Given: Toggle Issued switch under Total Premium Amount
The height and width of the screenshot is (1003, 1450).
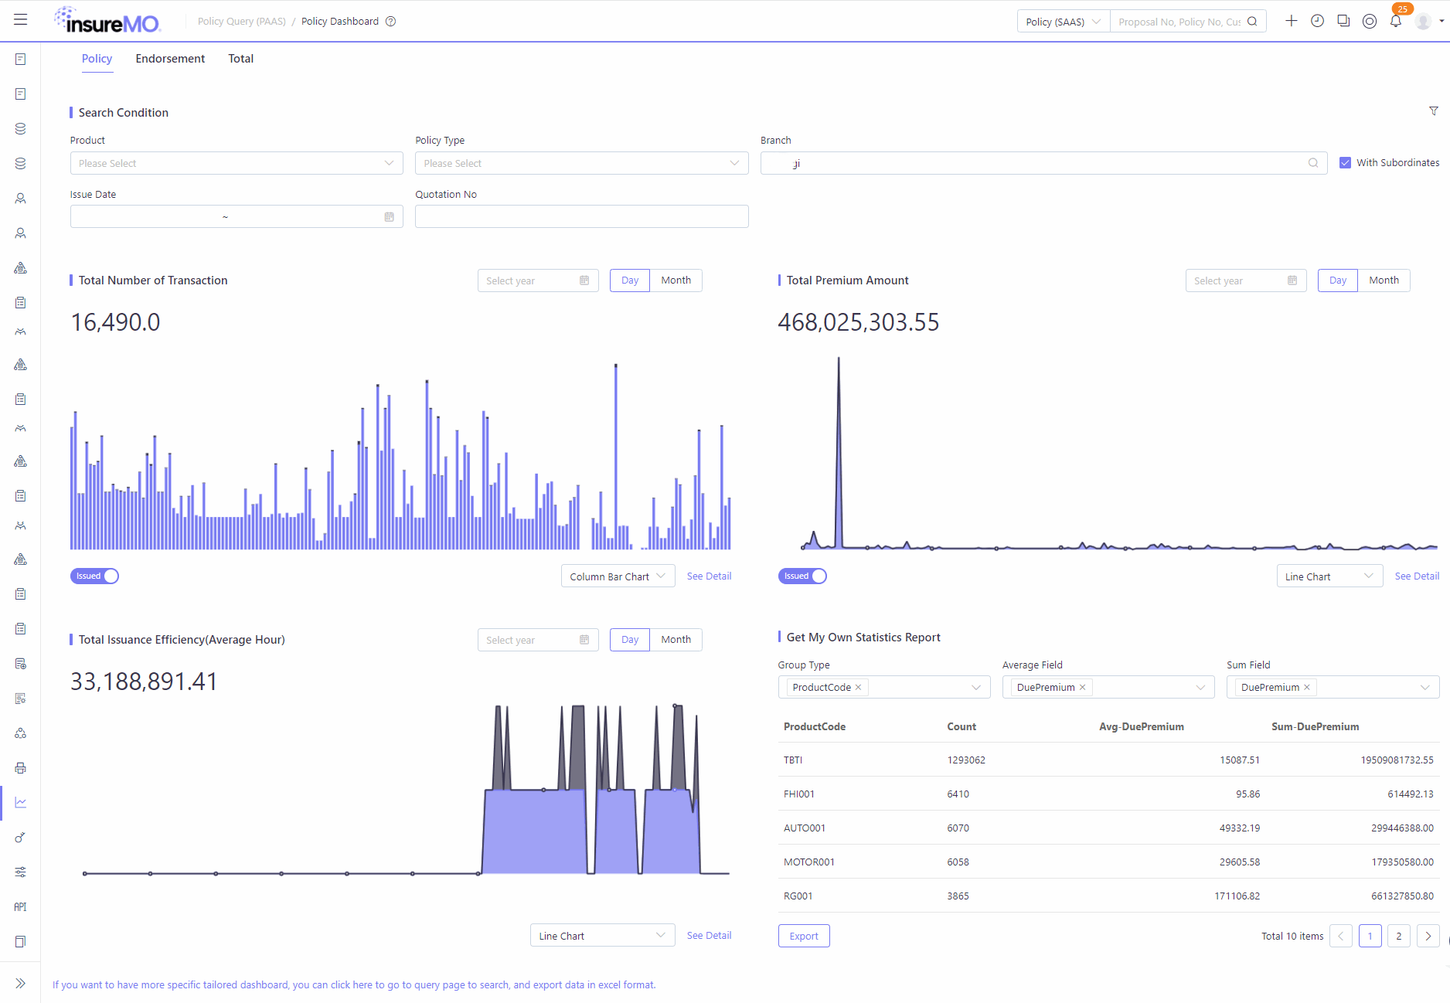Looking at the screenshot, I should coord(802,576).
